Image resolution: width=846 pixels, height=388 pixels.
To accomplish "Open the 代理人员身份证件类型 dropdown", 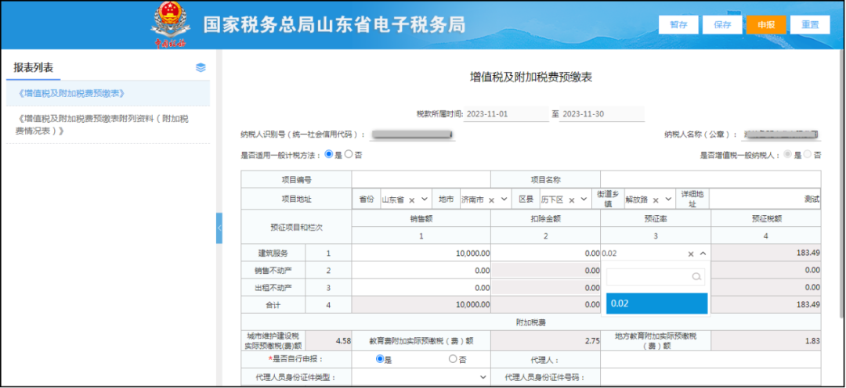I will [x=421, y=377].
